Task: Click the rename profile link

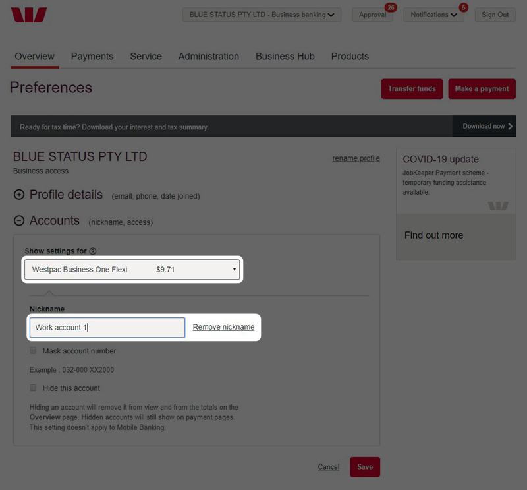Action: pyautogui.click(x=356, y=158)
